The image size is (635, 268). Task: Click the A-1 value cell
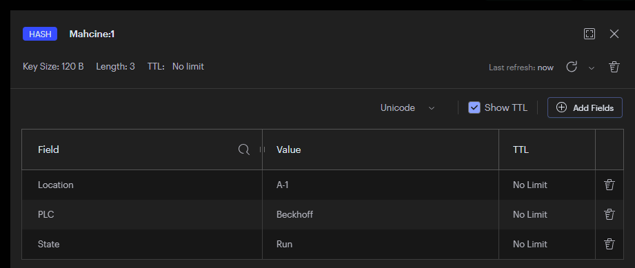[x=381, y=185]
